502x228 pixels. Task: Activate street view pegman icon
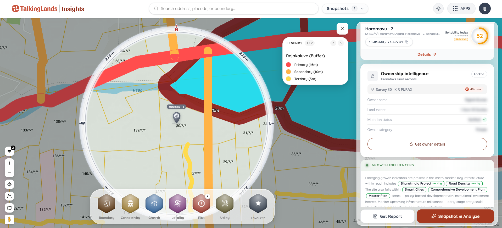click(9, 219)
